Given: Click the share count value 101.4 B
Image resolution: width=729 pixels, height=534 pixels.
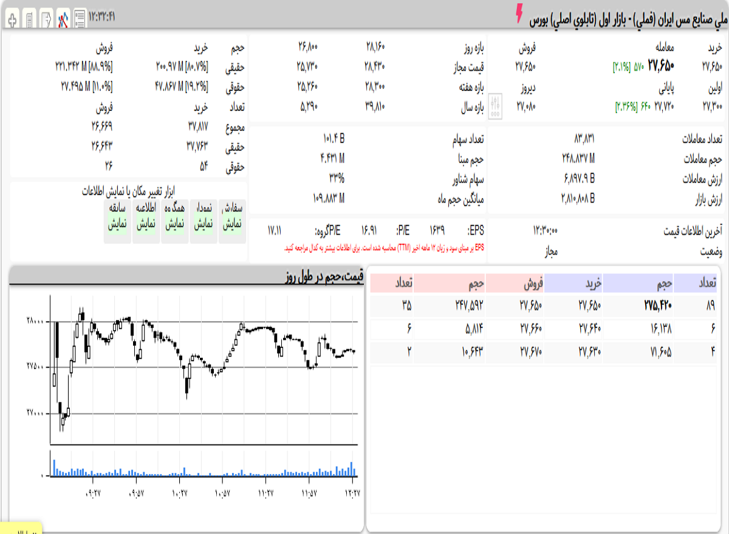Looking at the screenshot, I should pyautogui.click(x=333, y=139).
